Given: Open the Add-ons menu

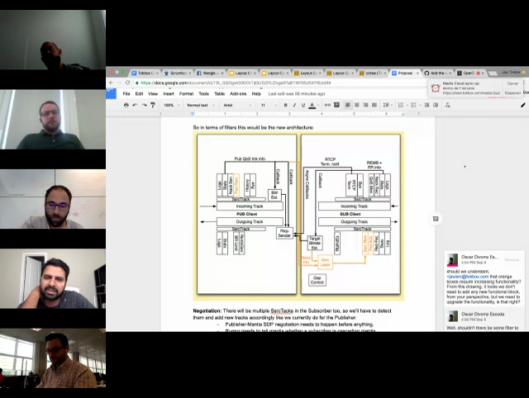Looking at the screenshot, I should (x=238, y=93).
